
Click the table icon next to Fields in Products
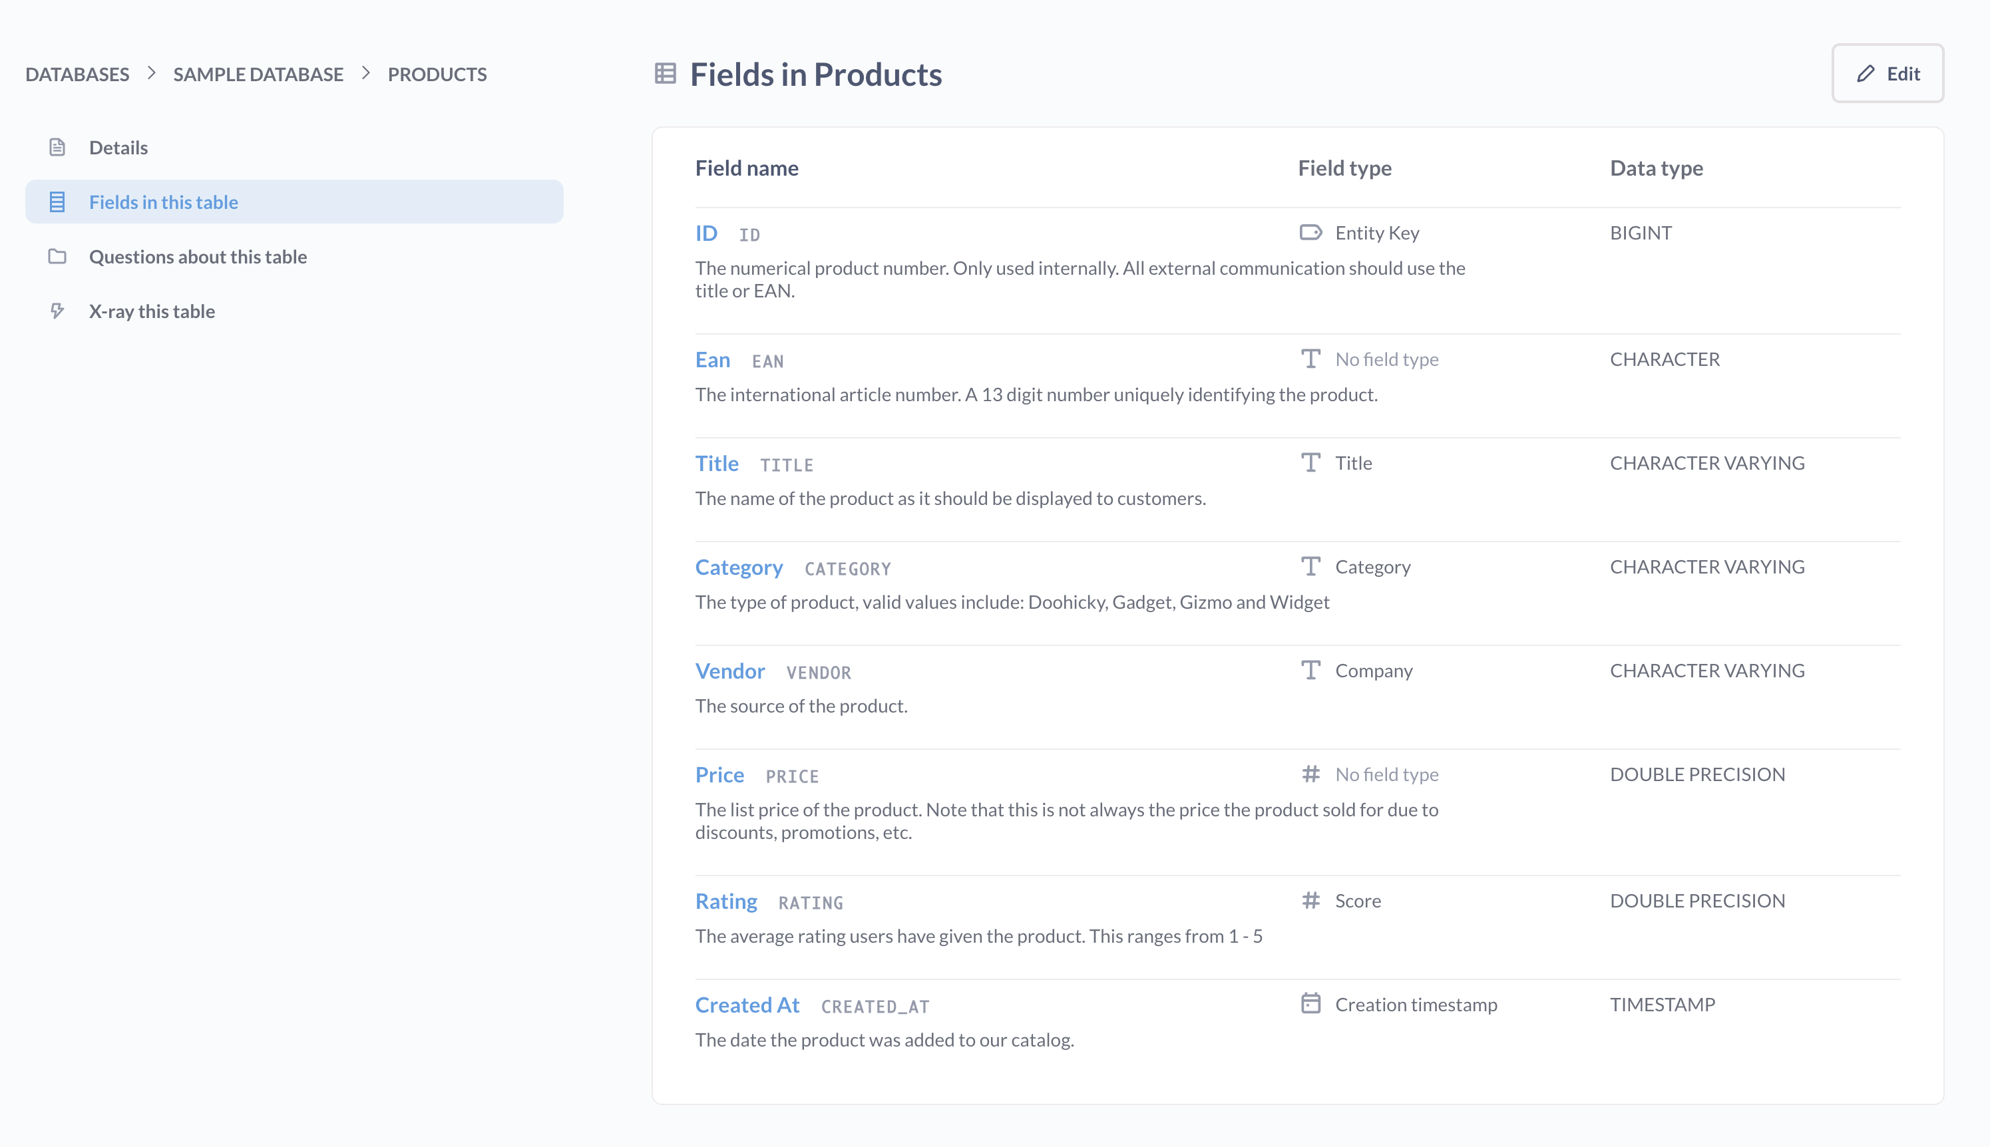point(665,74)
